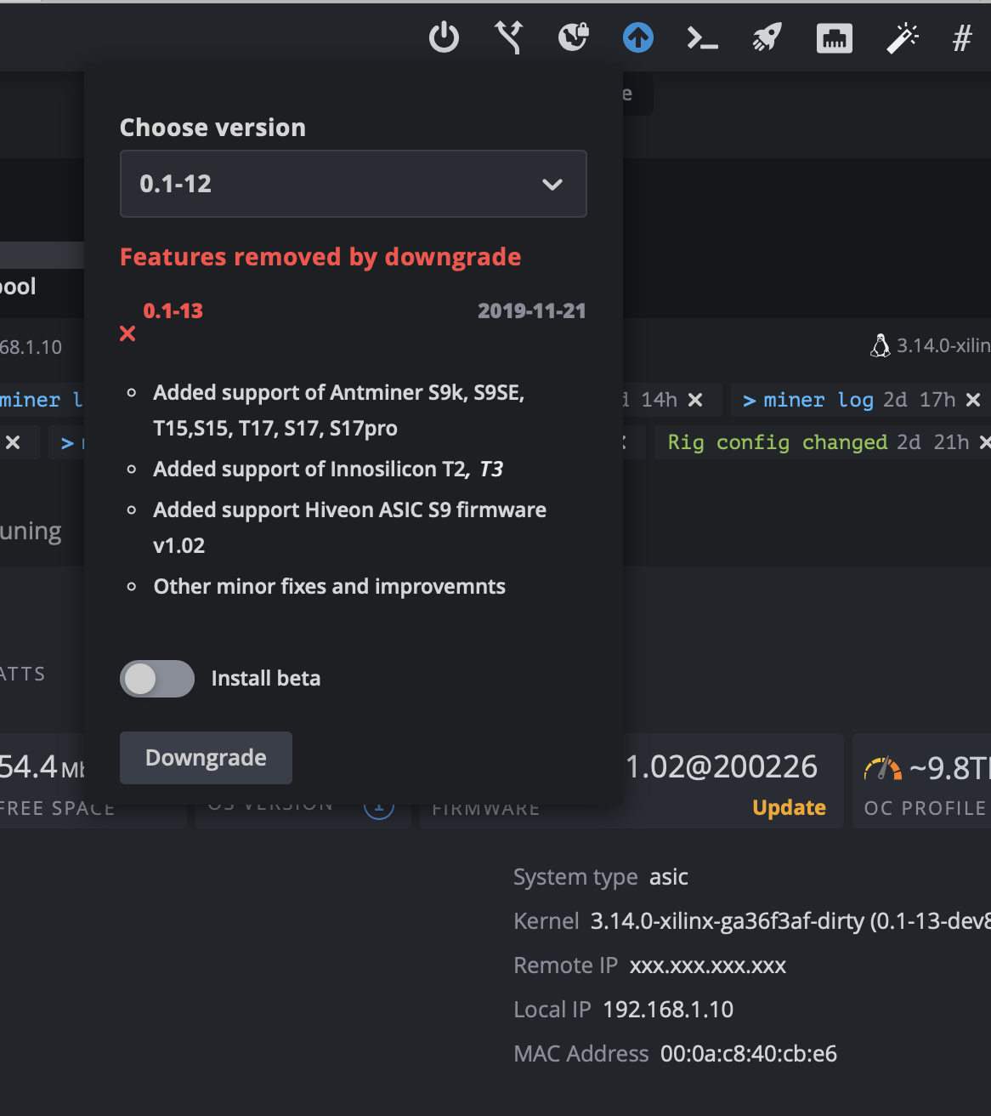Open the Rig config changed entry
Viewport: 991px width, 1116px height.
(x=777, y=442)
